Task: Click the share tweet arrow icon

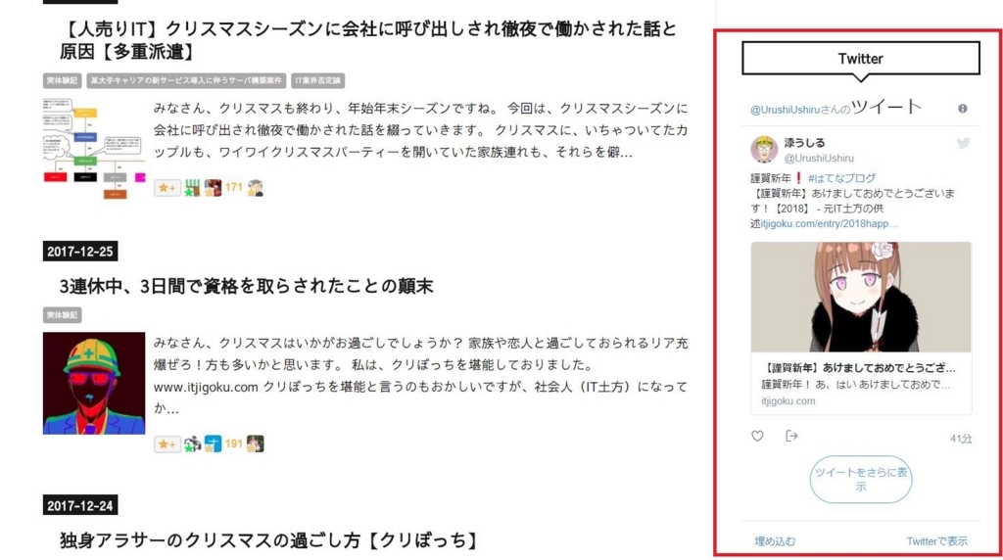Action: coord(791,436)
